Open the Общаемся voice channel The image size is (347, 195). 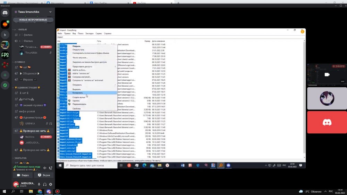pyautogui.click(x=33, y=73)
